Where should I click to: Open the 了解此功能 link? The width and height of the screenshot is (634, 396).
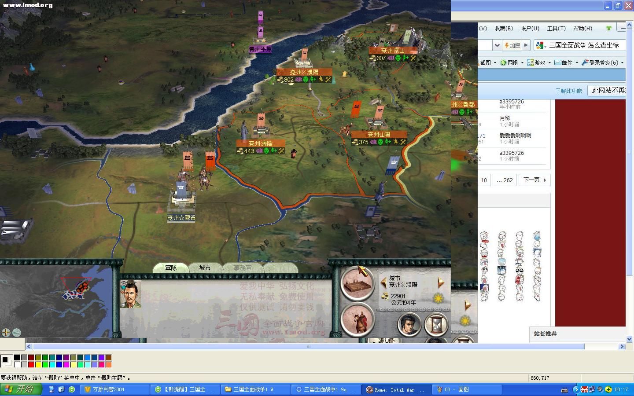click(x=568, y=91)
